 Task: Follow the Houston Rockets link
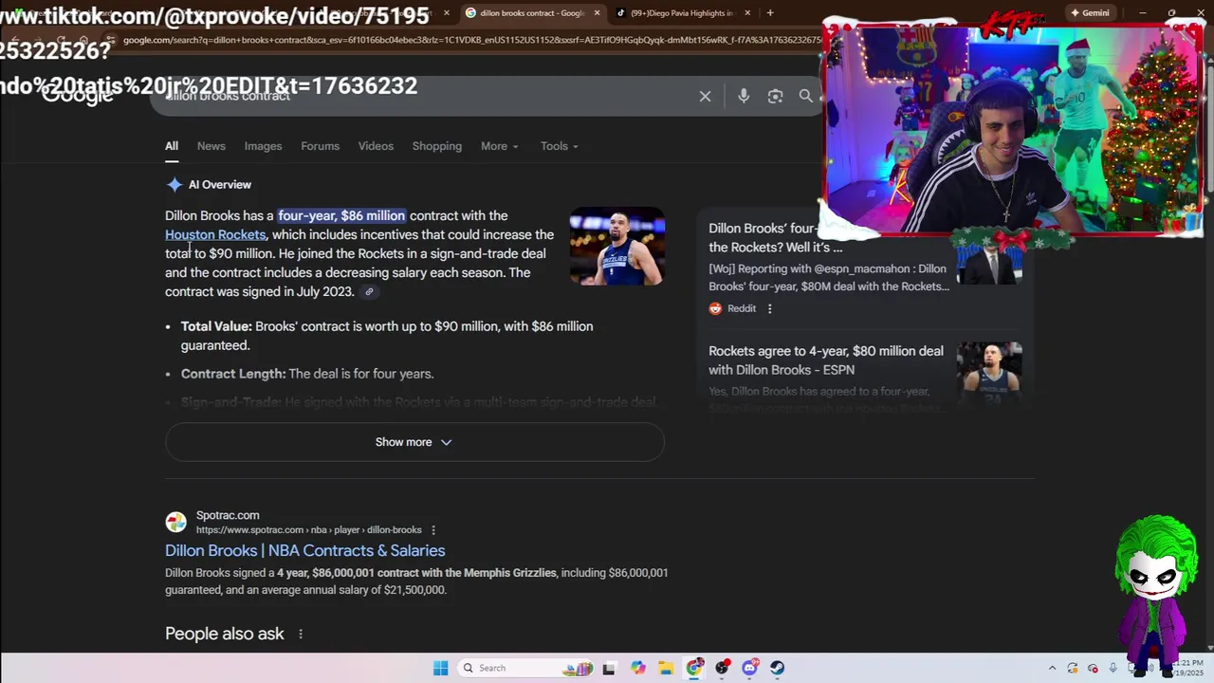point(215,234)
